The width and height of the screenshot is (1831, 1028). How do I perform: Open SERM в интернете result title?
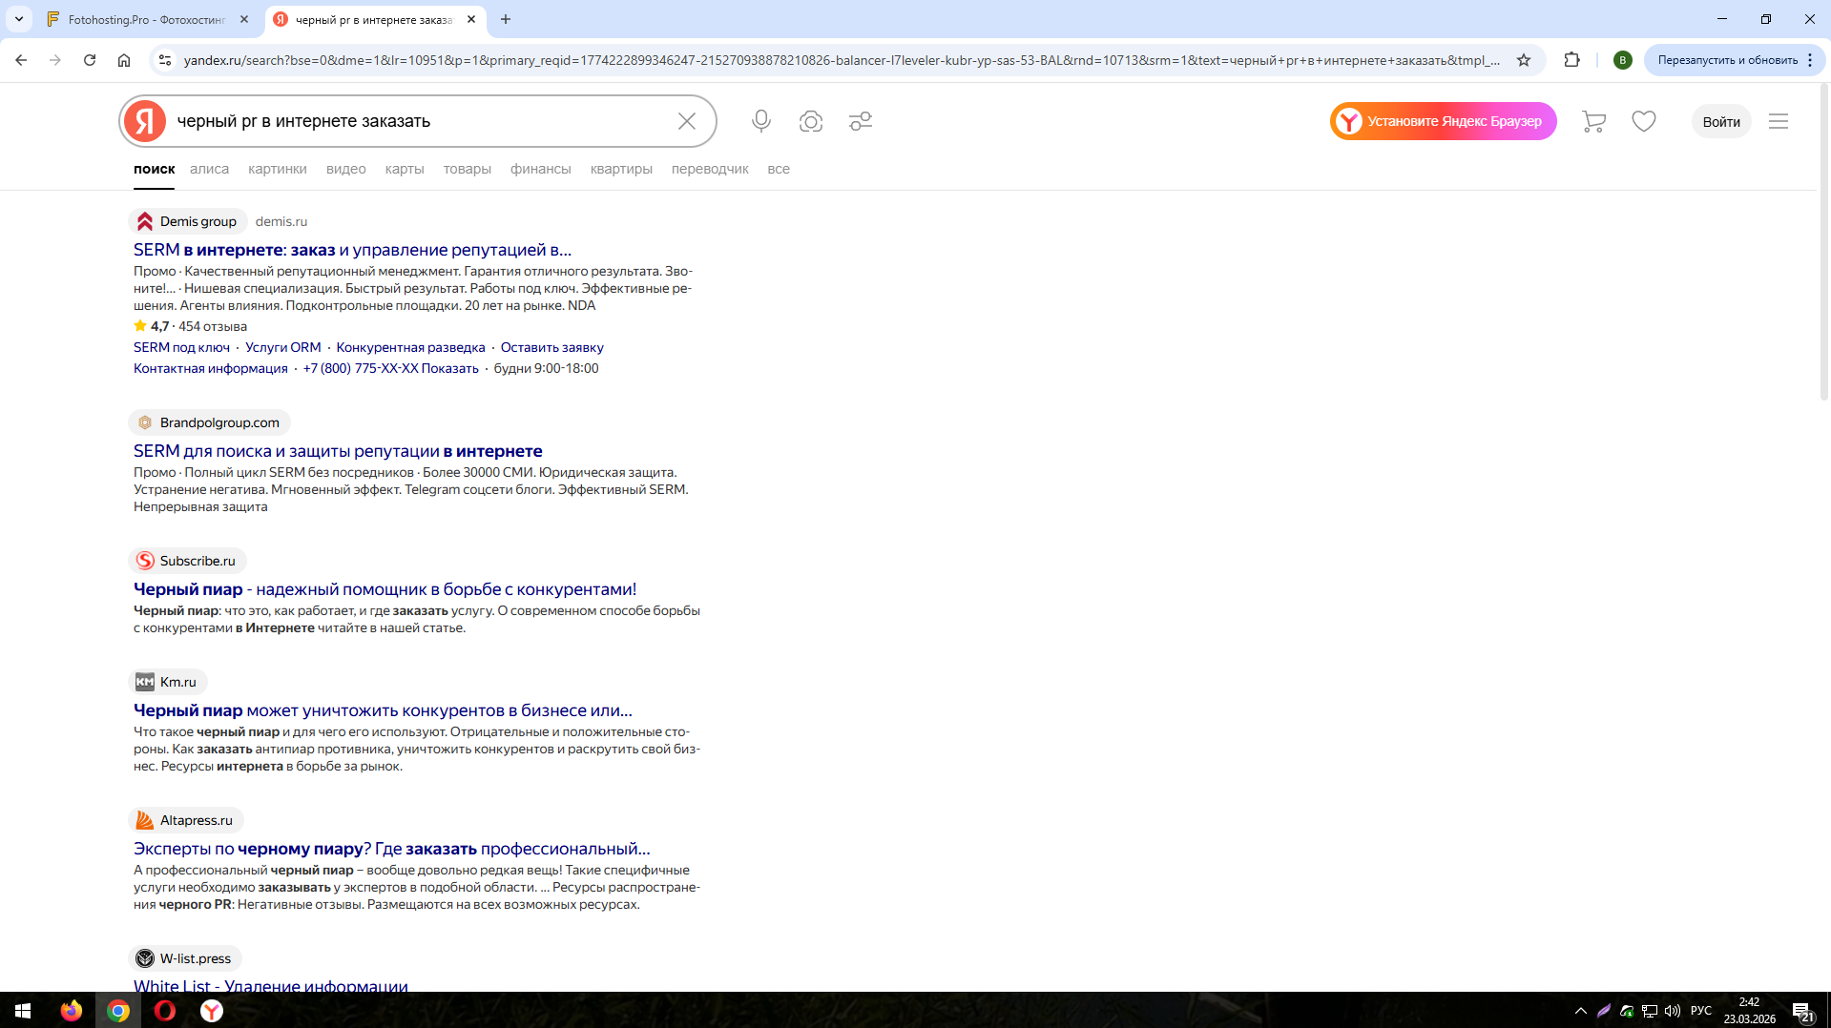[352, 250]
